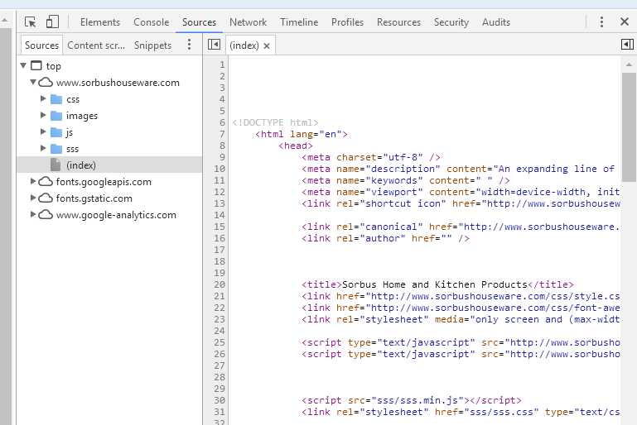Click the <title>Sorbus Home and Kitchen Products line
637x425 pixels.
(x=437, y=284)
